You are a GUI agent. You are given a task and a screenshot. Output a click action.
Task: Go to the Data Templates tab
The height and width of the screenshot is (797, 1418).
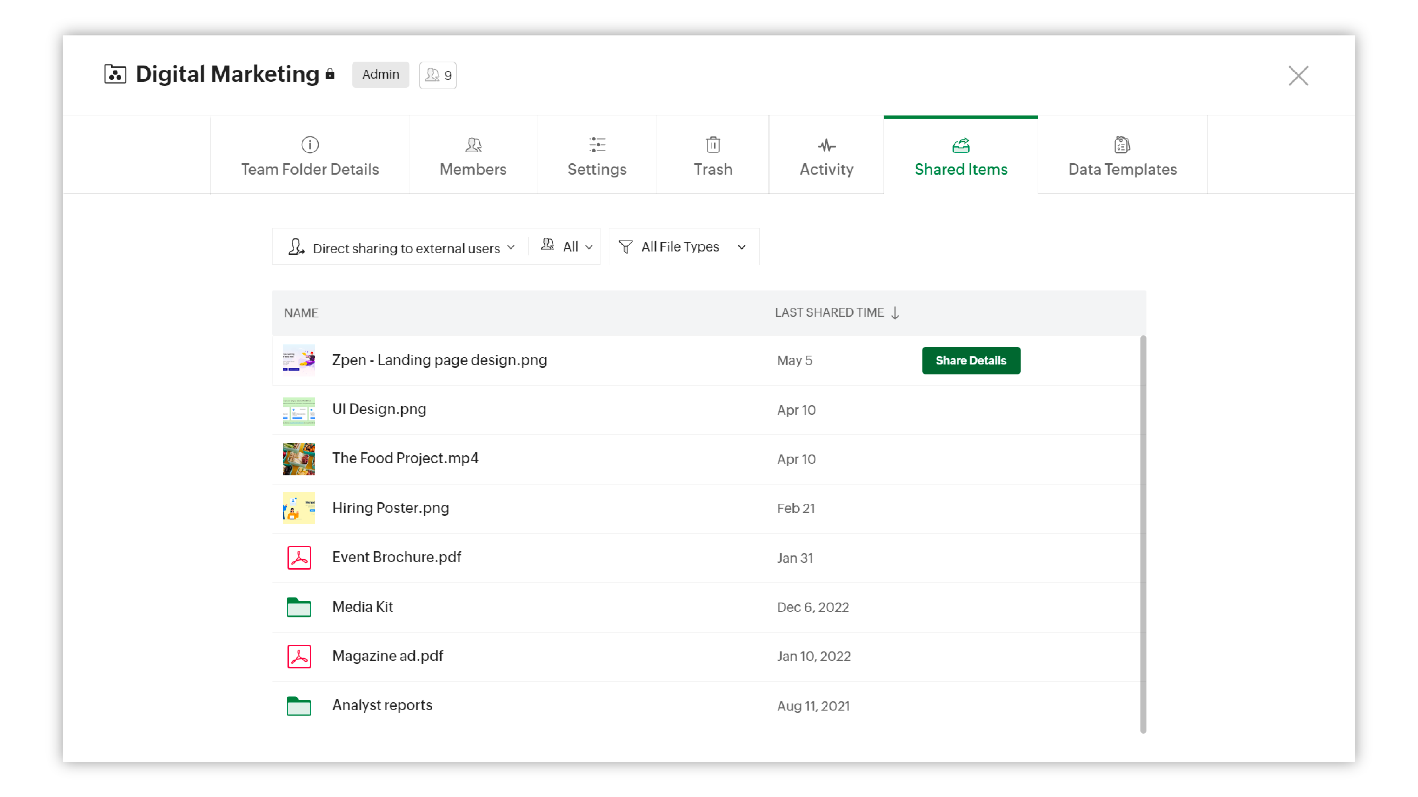[x=1122, y=156]
